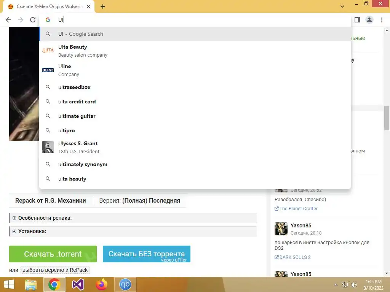Viewport: 390px width, 292px height.
Task: Click the scrollbar down arrow
Action: tap(387, 273)
